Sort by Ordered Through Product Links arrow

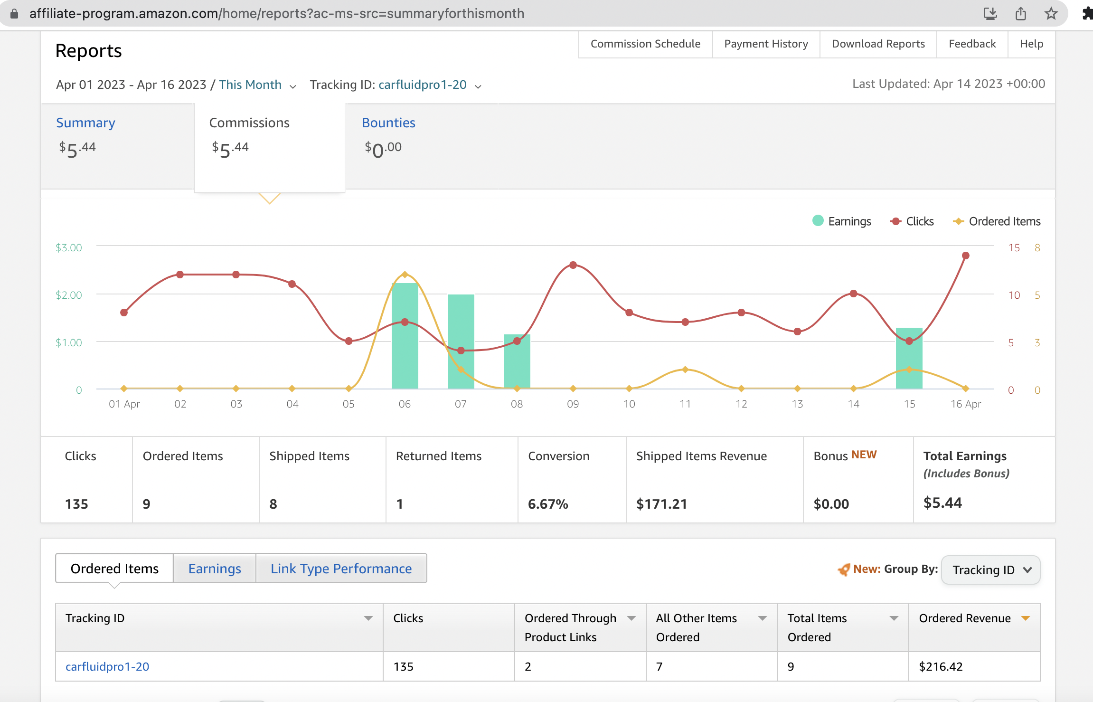(x=631, y=618)
